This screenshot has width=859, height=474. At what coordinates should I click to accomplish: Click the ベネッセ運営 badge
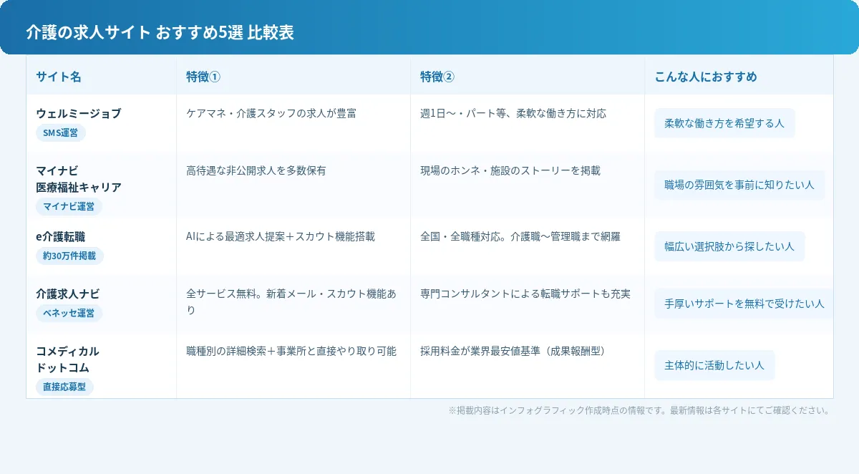pyautogui.click(x=69, y=313)
